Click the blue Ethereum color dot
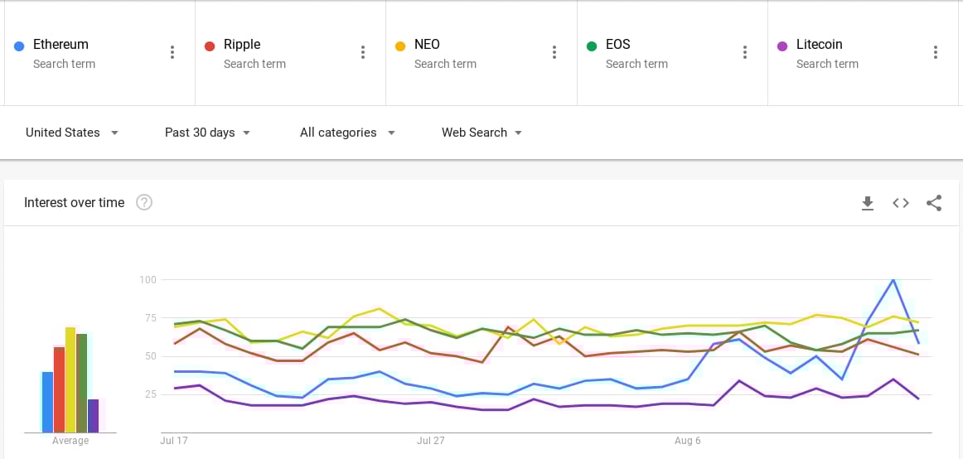 pos(19,46)
